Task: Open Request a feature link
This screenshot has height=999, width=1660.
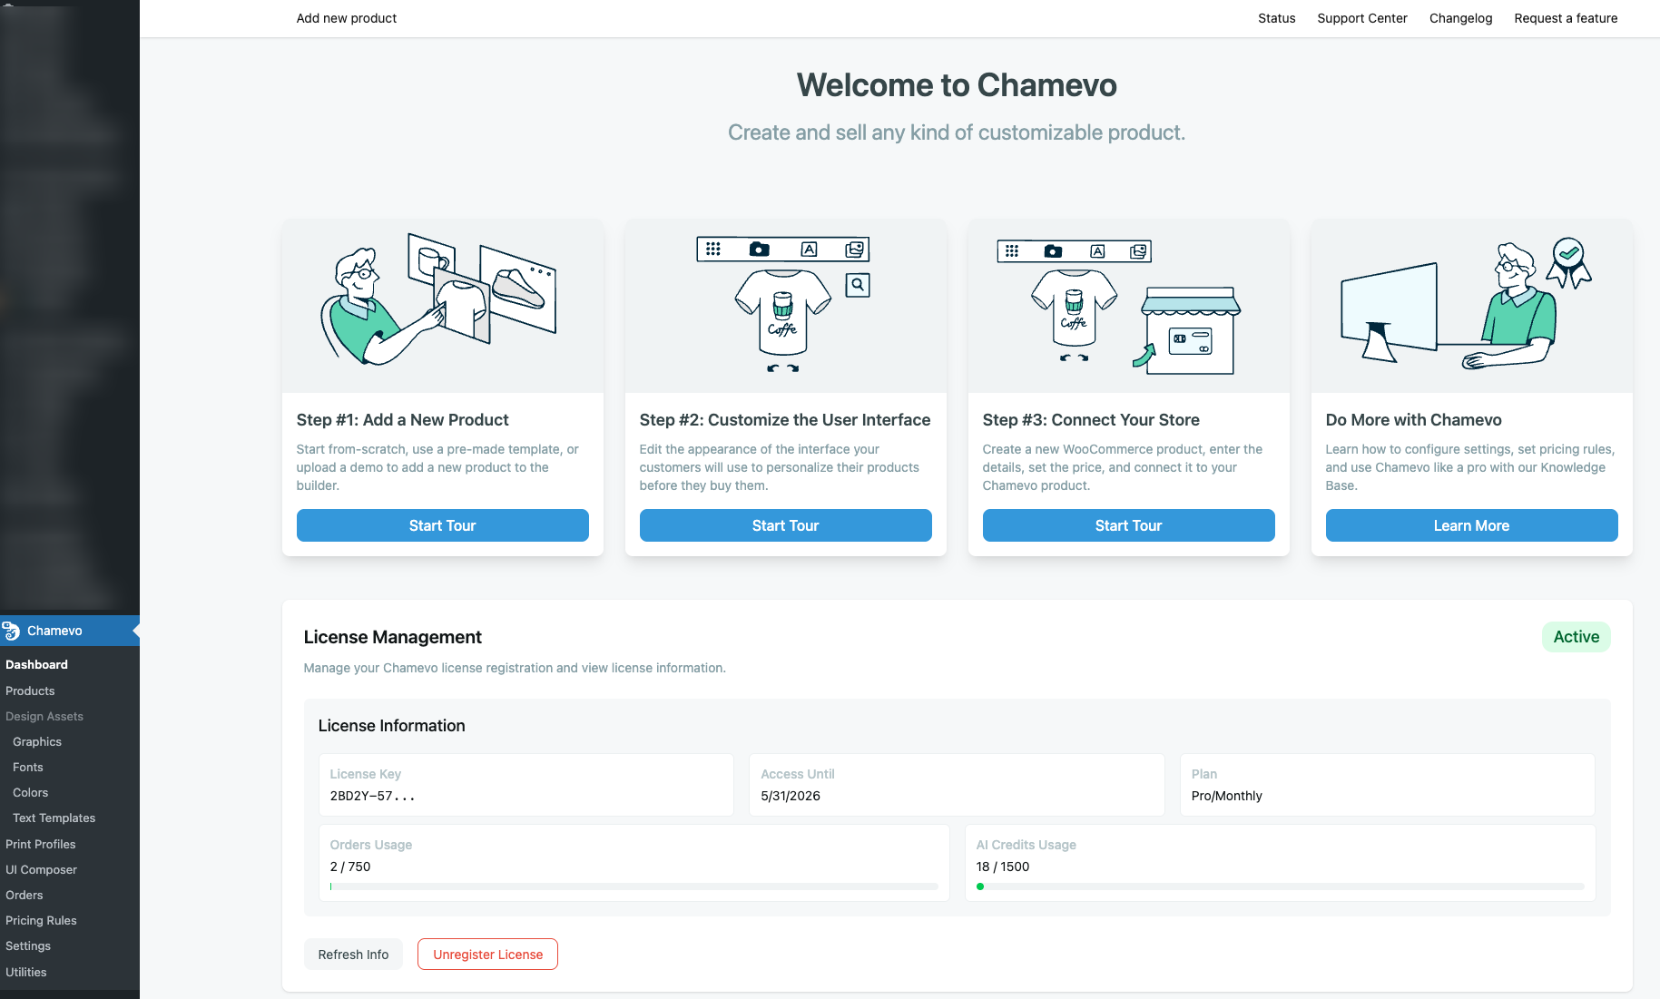Action: 1566,18
